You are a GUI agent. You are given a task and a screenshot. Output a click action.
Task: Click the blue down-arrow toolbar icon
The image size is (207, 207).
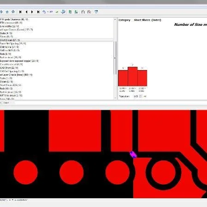pos(13,12)
